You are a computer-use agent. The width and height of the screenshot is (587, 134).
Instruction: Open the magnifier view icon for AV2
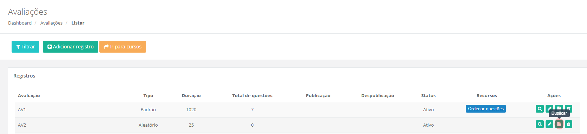click(540, 124)
